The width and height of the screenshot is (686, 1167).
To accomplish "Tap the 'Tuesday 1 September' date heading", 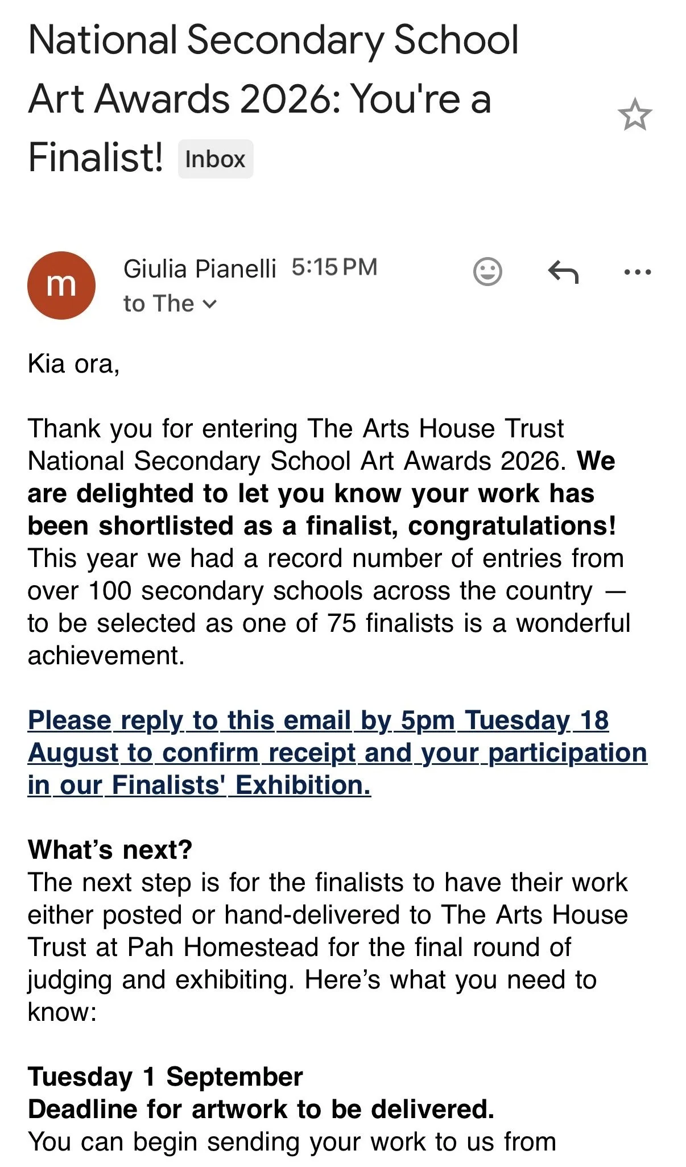I will click(x=165, y=1077).
